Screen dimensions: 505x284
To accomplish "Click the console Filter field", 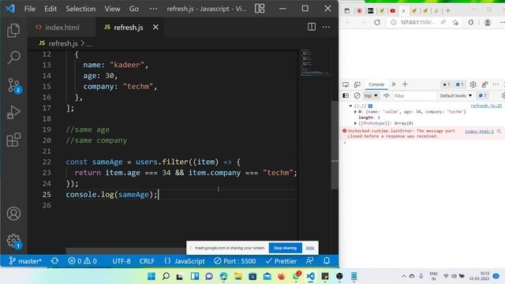I will coord(414,95).
